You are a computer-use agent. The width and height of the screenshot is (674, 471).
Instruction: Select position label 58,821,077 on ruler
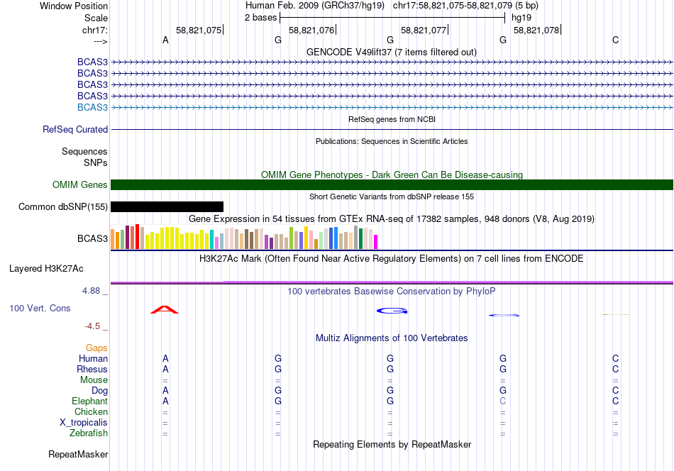(424, 30)
